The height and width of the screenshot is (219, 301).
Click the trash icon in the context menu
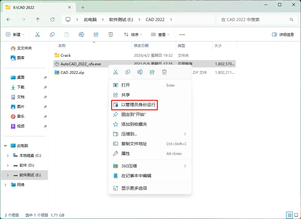tap(164, 72)
